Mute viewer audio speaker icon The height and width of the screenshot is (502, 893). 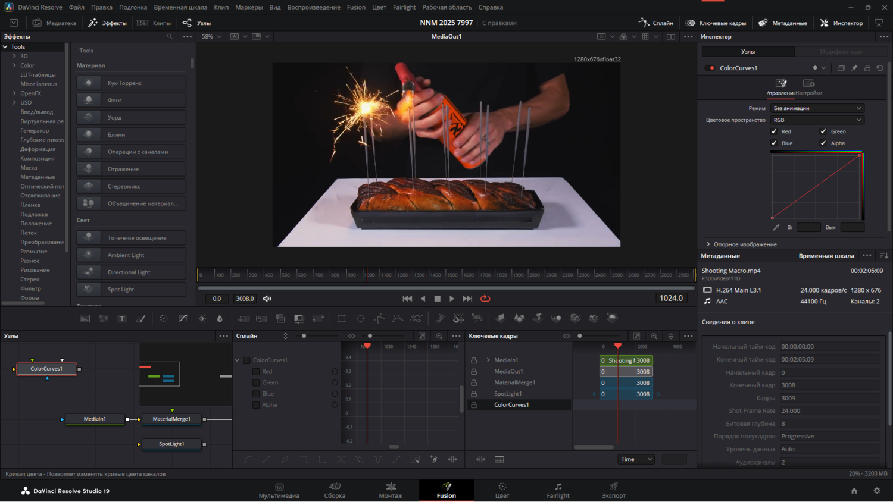pos(267,299)
